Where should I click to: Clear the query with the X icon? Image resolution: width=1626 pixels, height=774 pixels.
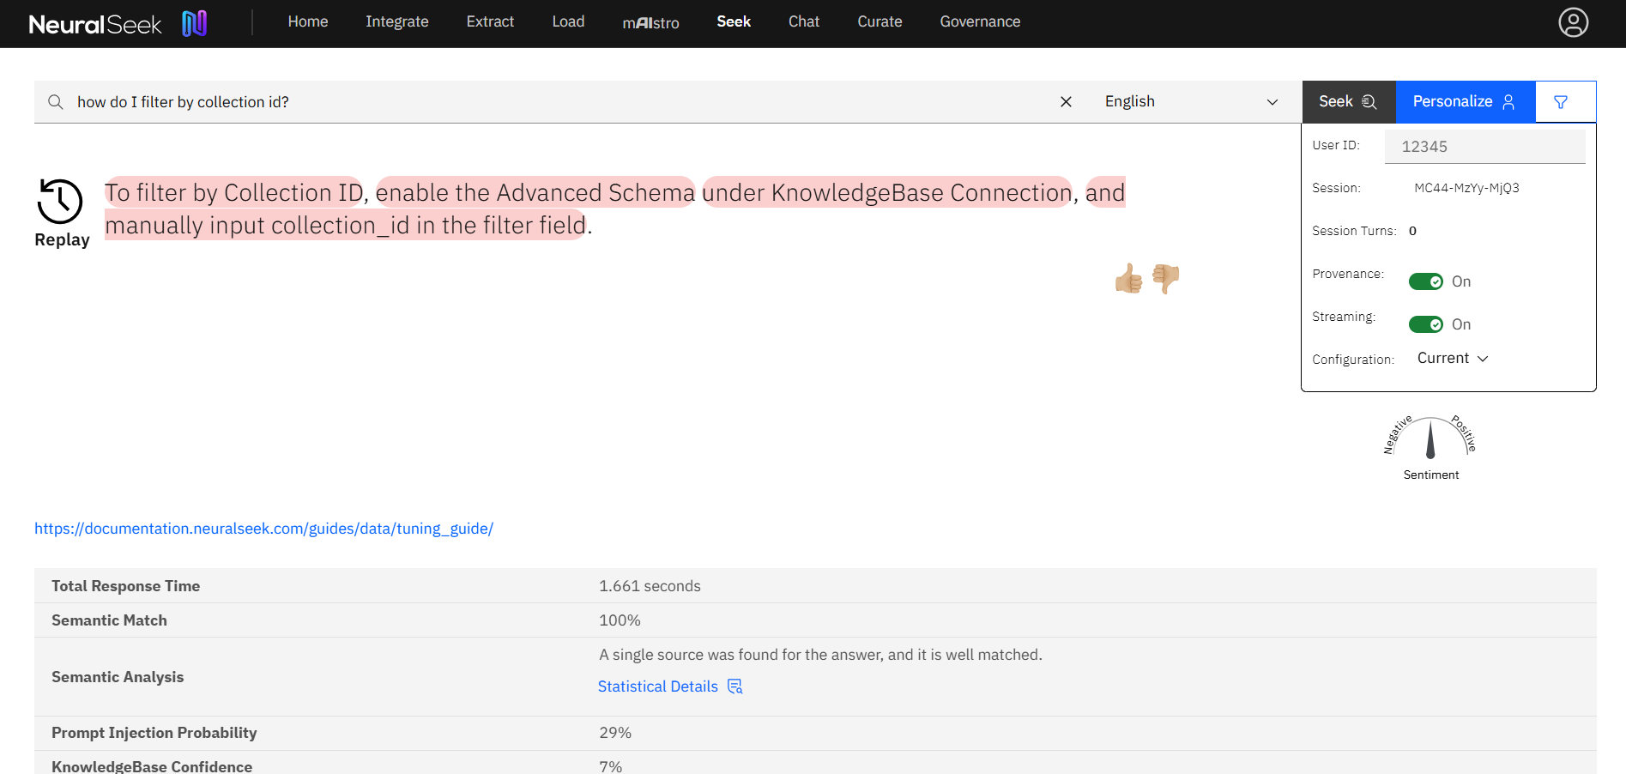[1066, 101]
